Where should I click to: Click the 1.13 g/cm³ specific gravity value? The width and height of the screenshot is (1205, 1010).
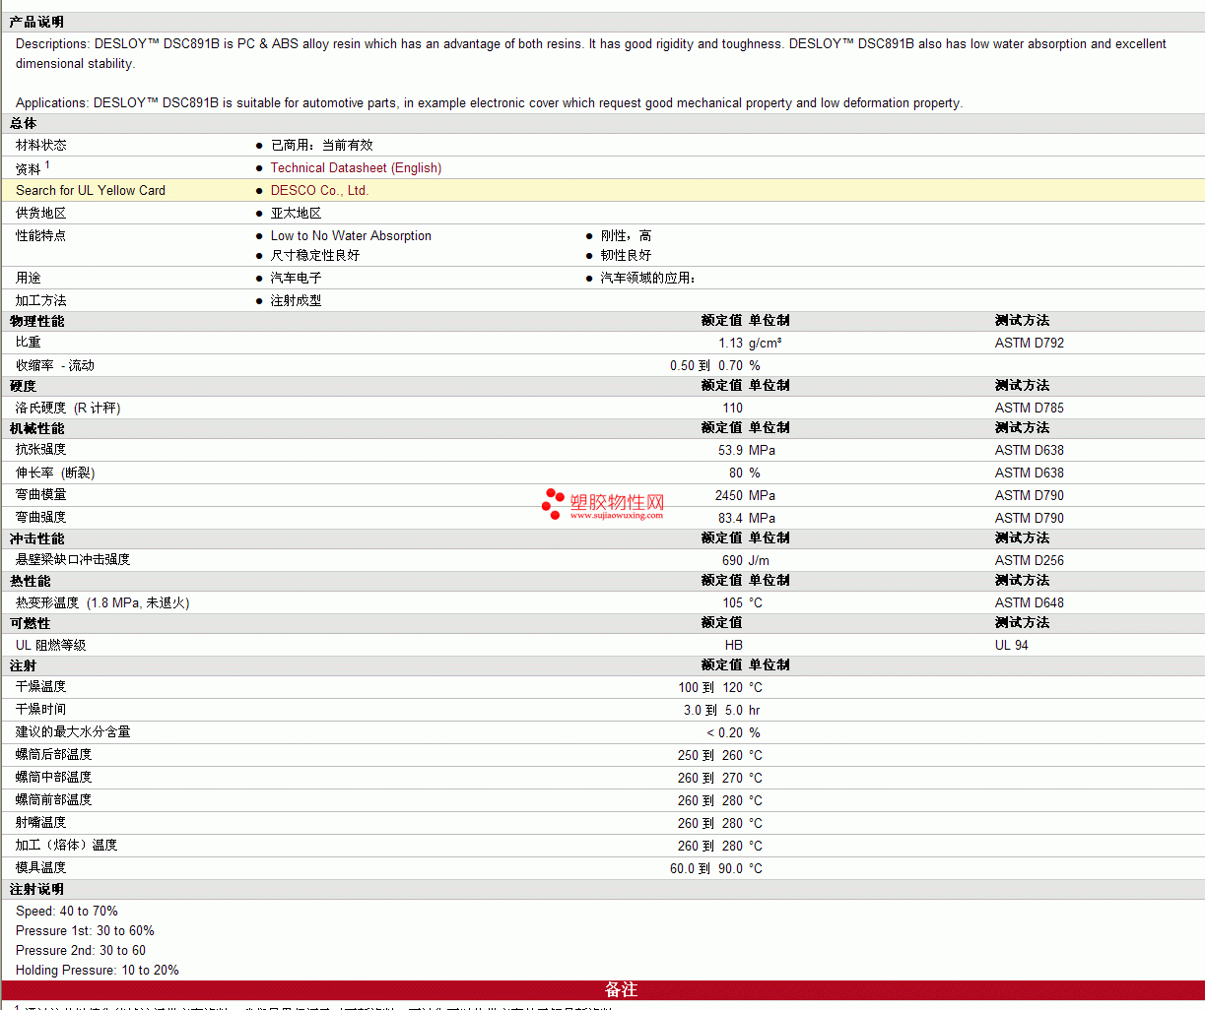click(750, 344)
